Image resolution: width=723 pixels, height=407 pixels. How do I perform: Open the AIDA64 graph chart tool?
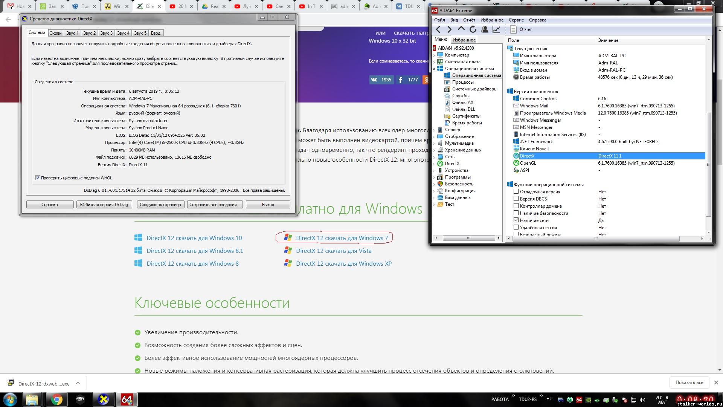point(496,29)
